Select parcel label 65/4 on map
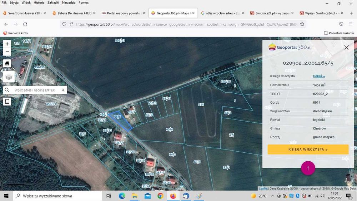 (169, 129)
